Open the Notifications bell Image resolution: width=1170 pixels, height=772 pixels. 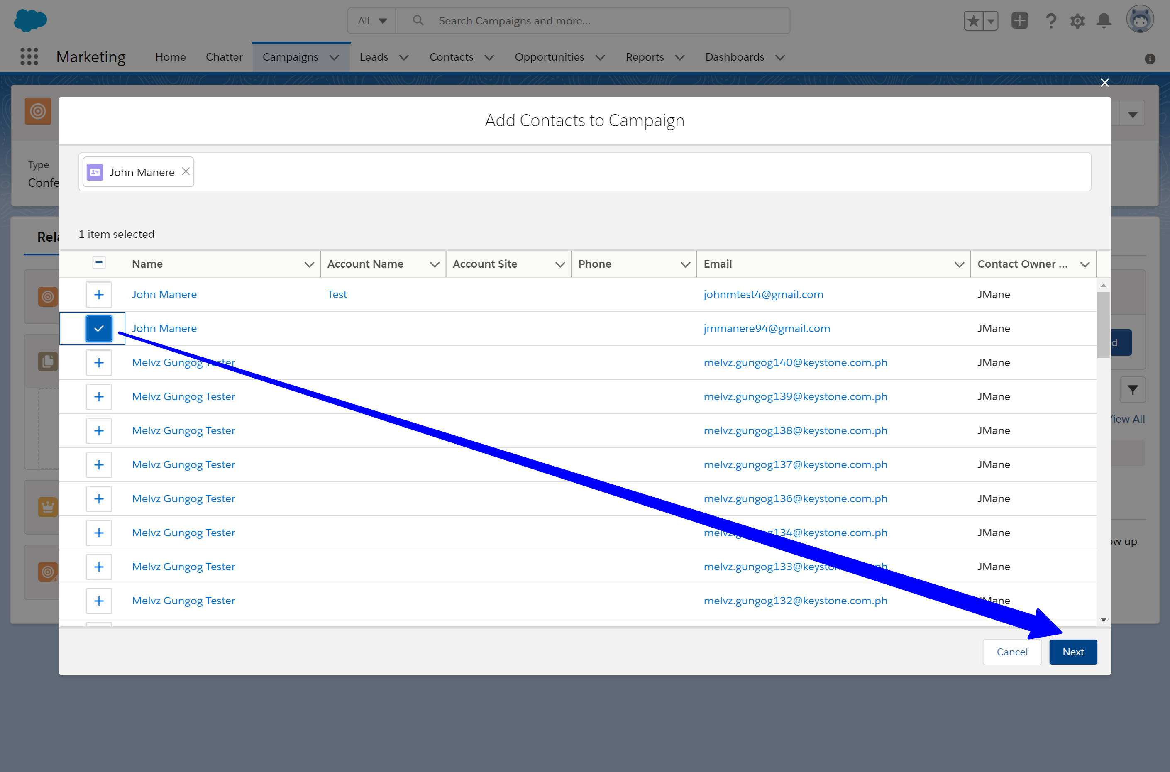coord(1104,21)
